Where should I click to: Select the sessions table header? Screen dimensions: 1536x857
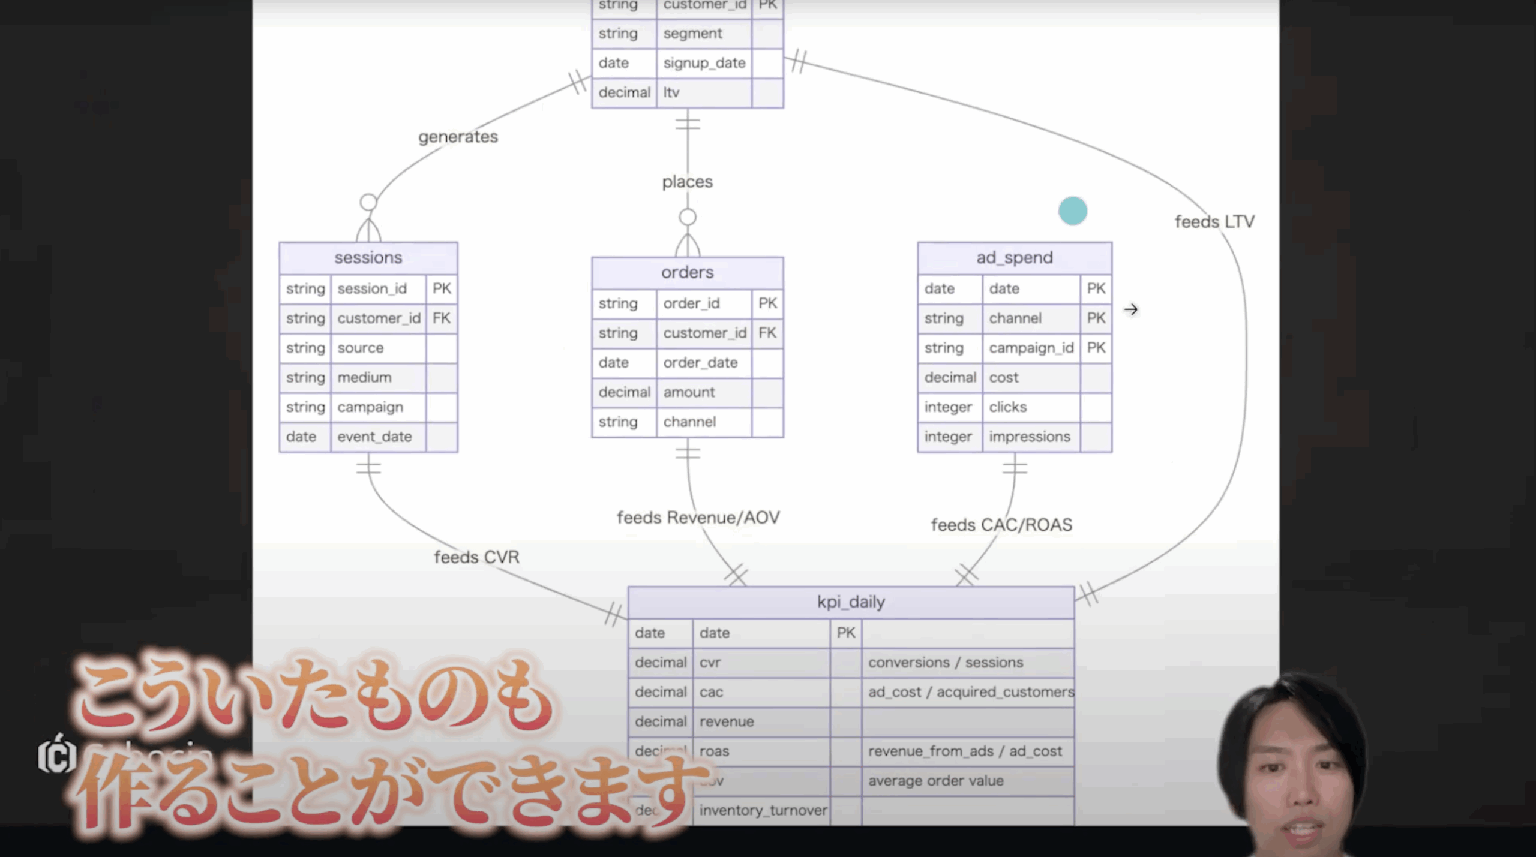point(368,258)
